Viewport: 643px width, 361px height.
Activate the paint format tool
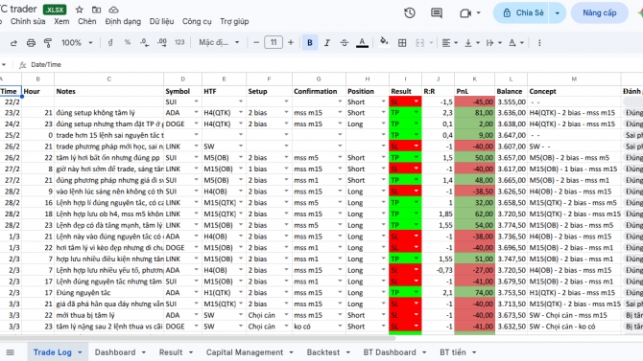coord(48,42)
